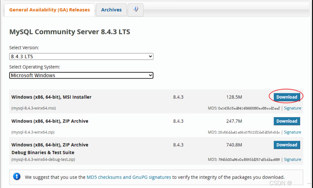Image resolution: width=313 pixels, height=188 pixels.
Task: Switch to the Archives tab
Action: click(x=111, y=10)
